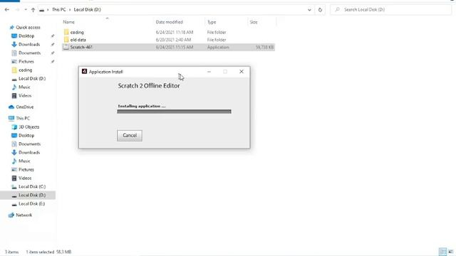Open Videos under Quick access
The width and height of the screenshot is (456, 256).
pyautogui.click(x=25, y=95)
